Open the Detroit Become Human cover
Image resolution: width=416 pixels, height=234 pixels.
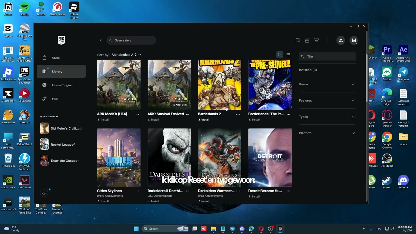click(x=270, y=157)
